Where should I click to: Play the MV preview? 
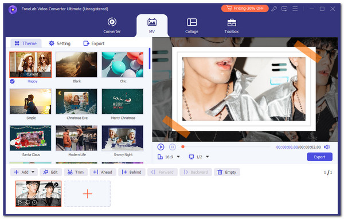point(161,147)
